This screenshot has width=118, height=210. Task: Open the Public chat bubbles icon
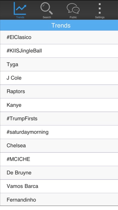pyautogui.click(x=73, y=8)
